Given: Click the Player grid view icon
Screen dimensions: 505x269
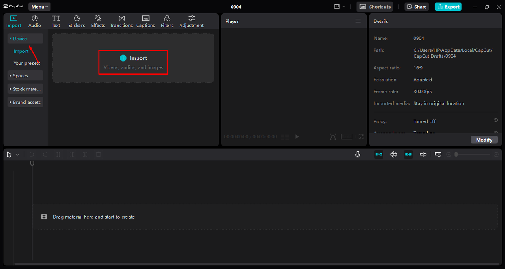Looking at the screenshot, I should (x=284, y=136).
